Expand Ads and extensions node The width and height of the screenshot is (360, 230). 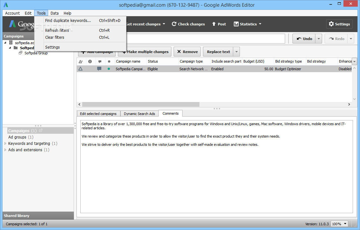(x=5, y=150)
